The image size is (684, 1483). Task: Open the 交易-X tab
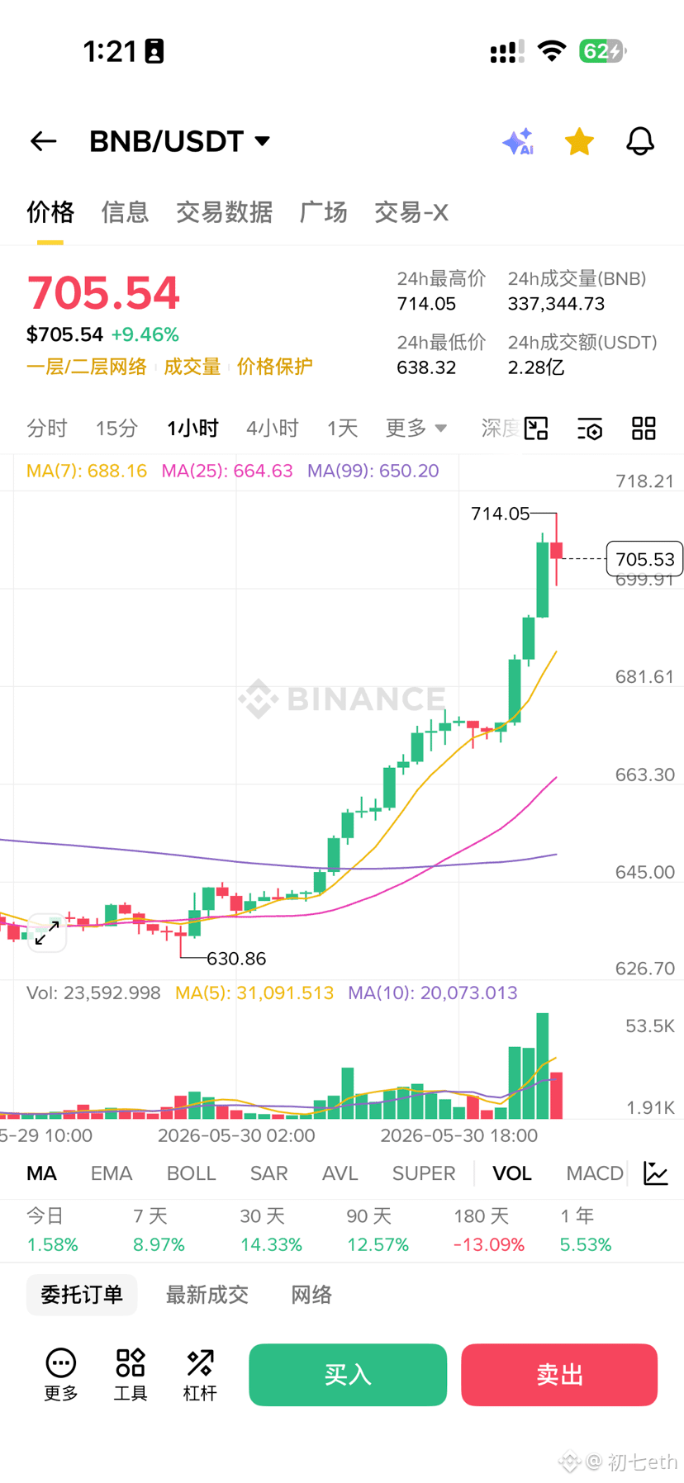(x=411, y=212)
